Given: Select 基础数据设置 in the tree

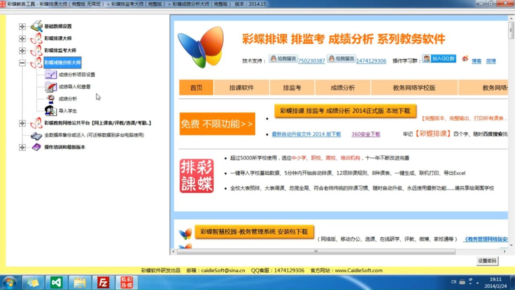Looking at the screenshot, I should tap(58, 27).
